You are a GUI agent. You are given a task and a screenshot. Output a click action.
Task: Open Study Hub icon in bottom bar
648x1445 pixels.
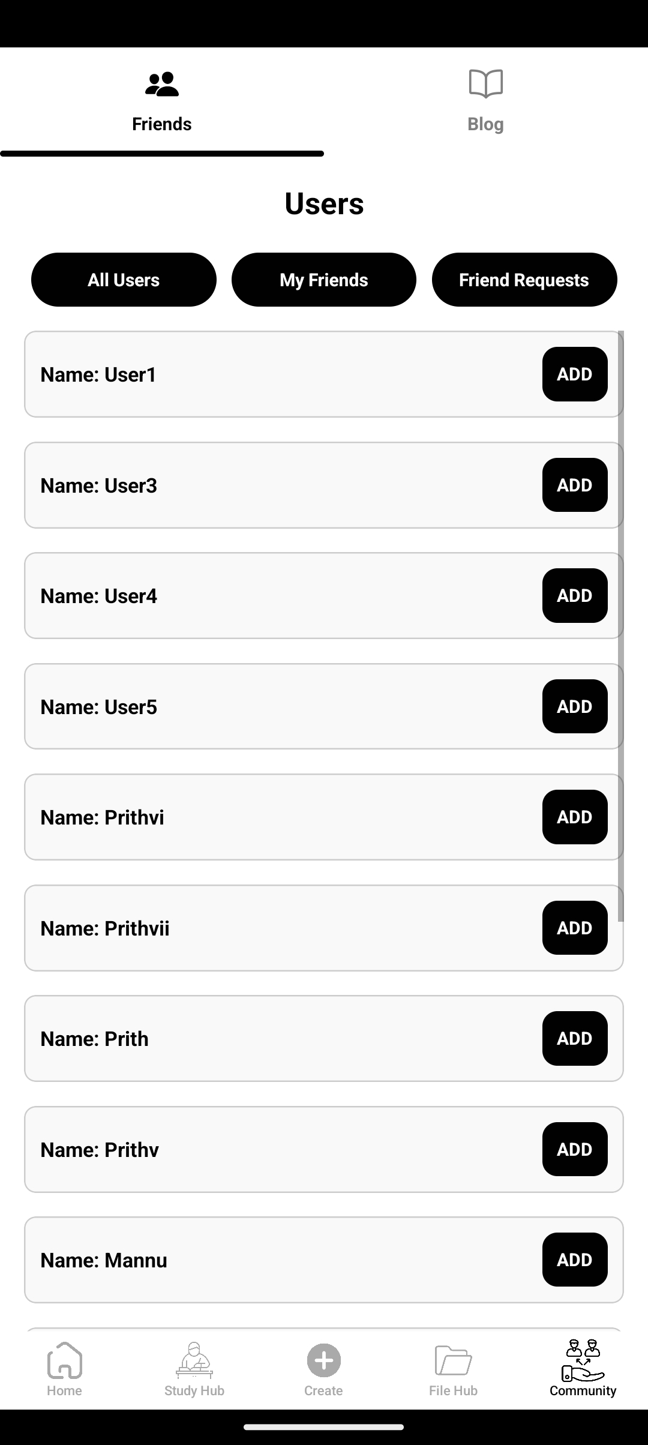coord(194,1360)
